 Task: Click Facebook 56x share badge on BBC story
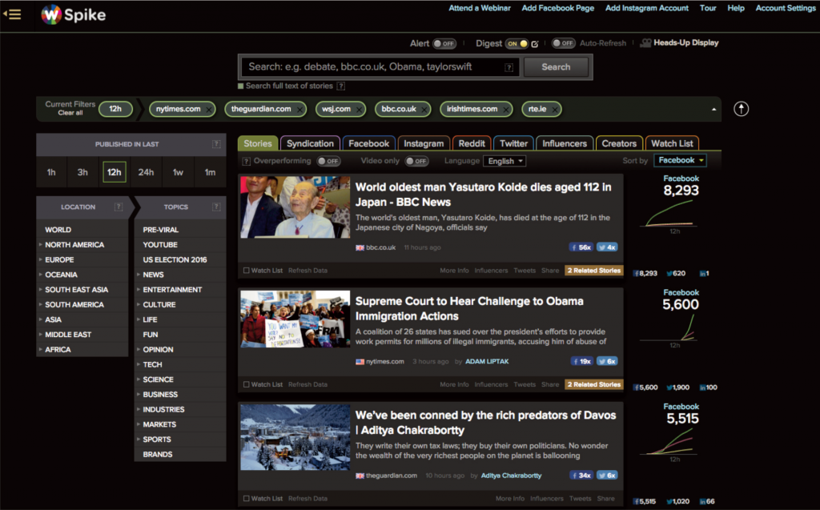[581, 247]
